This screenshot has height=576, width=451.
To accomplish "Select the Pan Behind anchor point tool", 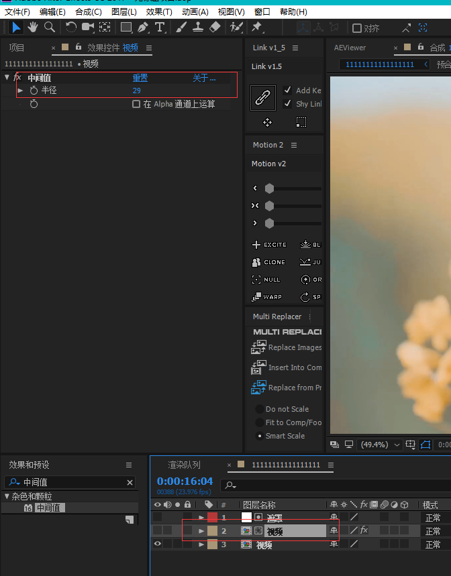I will pyautogui.click(x=105, y=27).
